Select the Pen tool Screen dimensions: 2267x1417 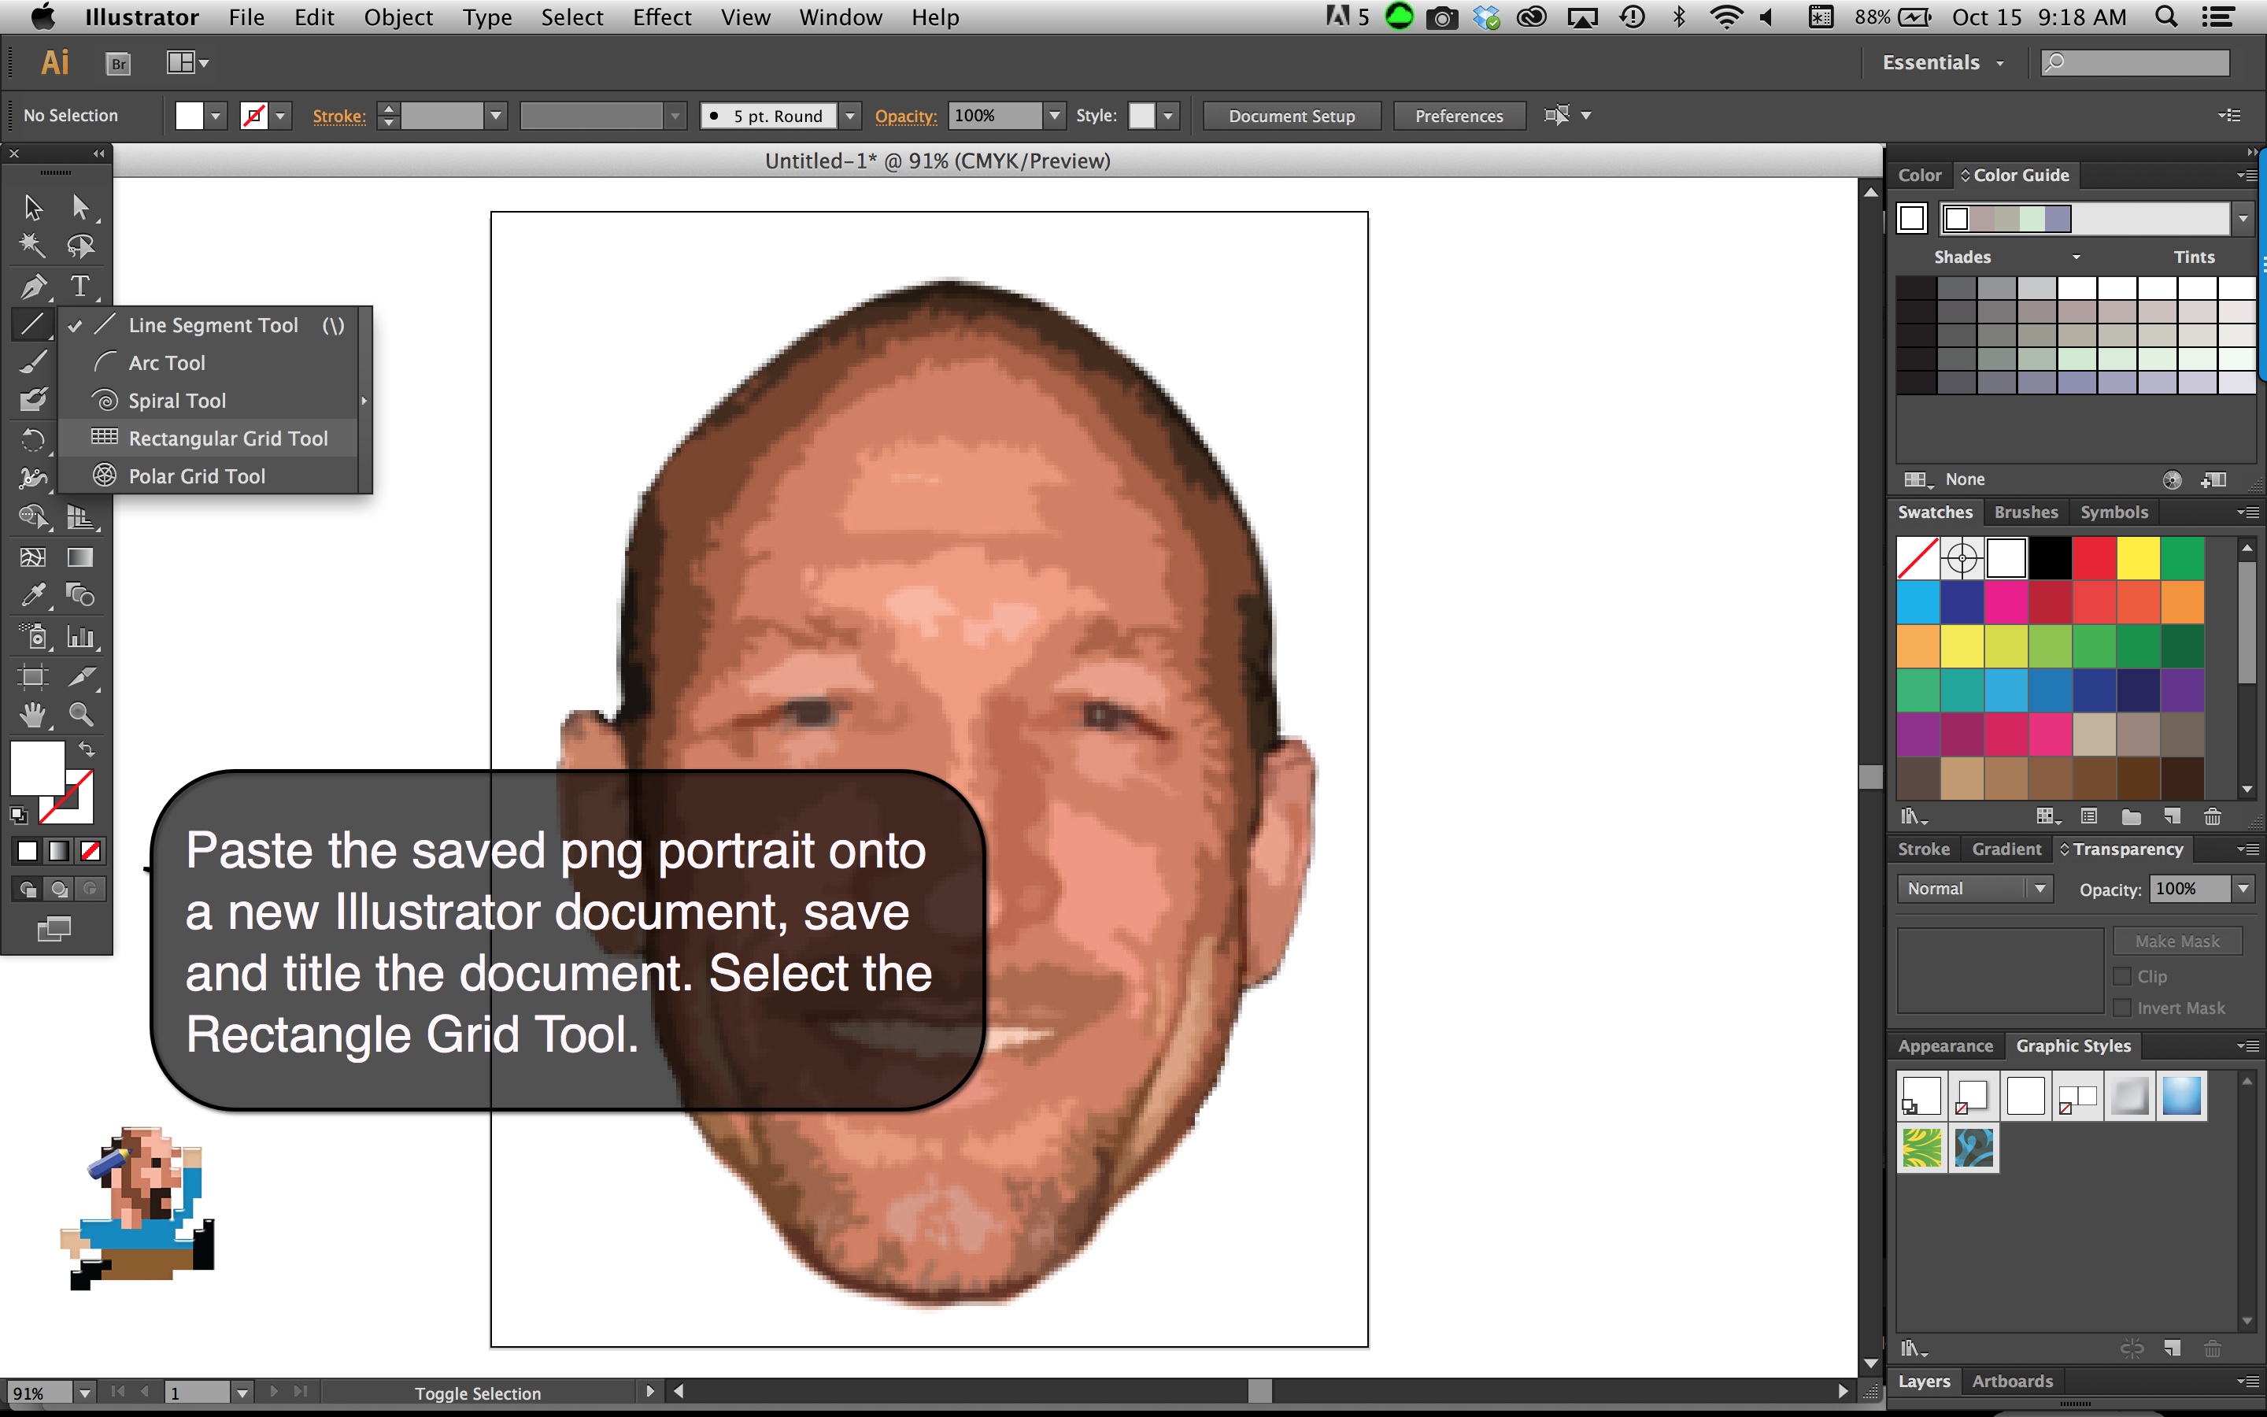tap(33, 286)
